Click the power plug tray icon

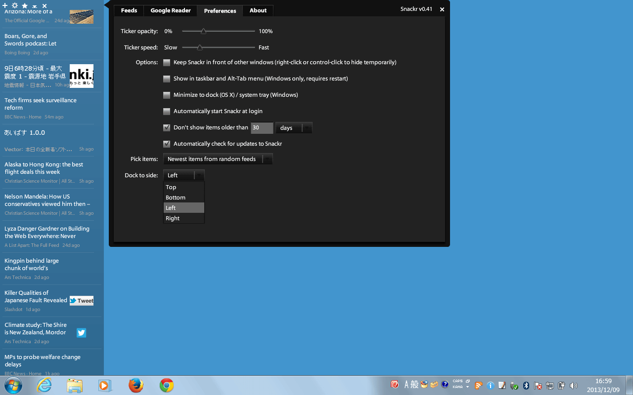coord(562,386)
